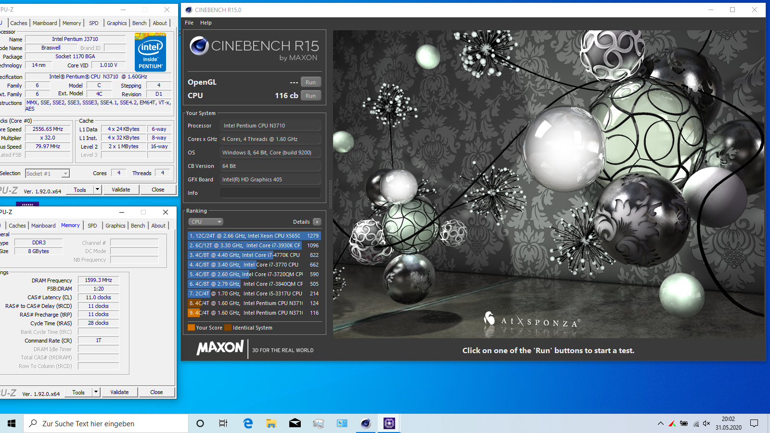Switch to SPD tab in lower CPU-Z window

tap(92, 226)
